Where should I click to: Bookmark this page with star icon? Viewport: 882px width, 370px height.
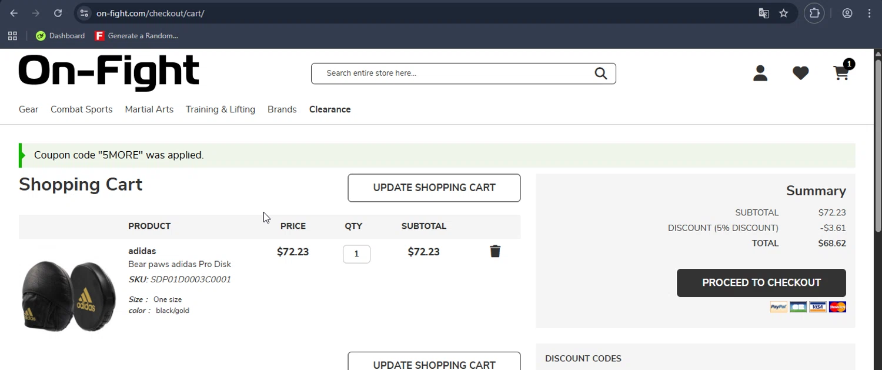784,13
